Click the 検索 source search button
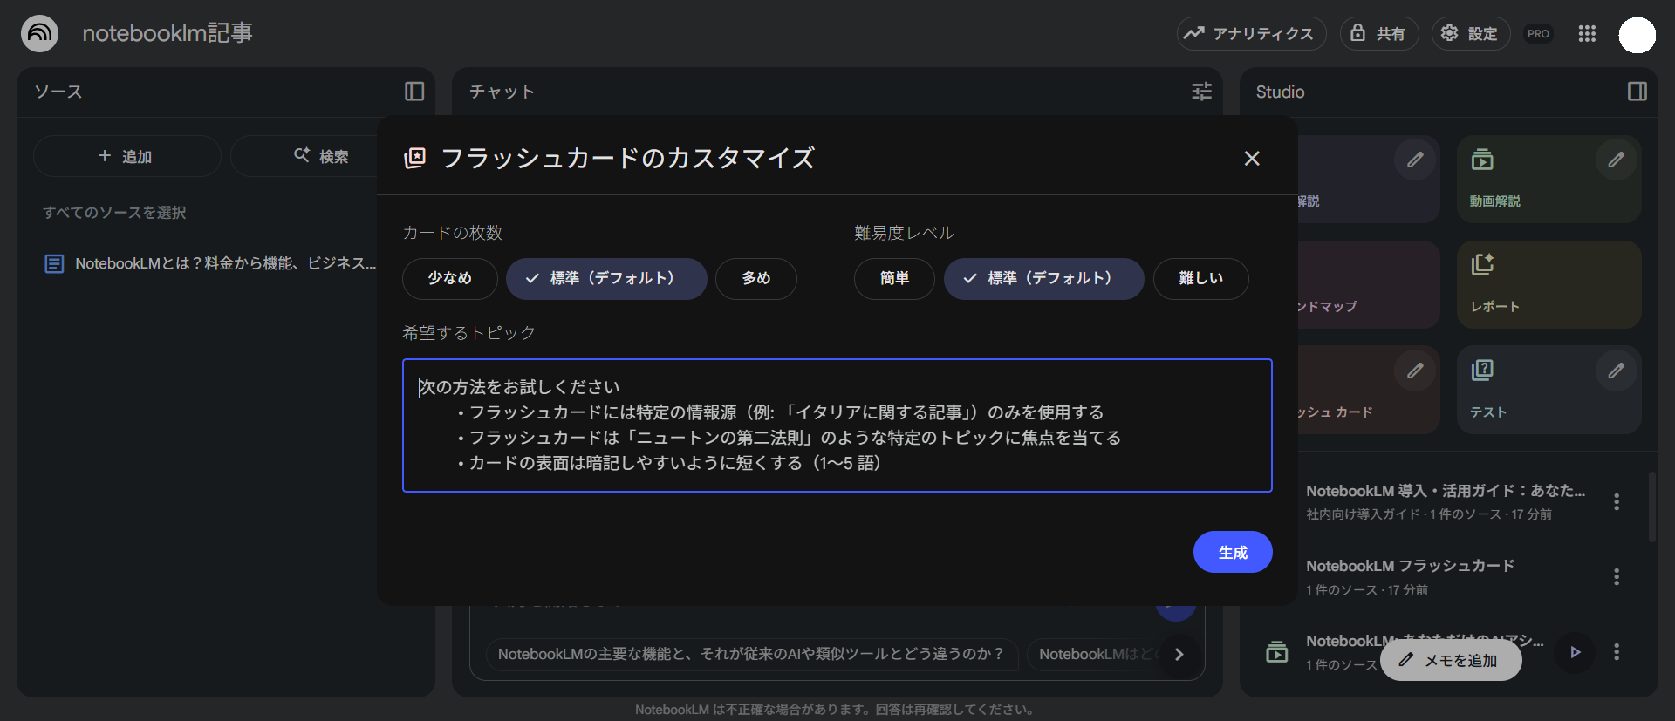1675x721 pixels. [321, 156]
